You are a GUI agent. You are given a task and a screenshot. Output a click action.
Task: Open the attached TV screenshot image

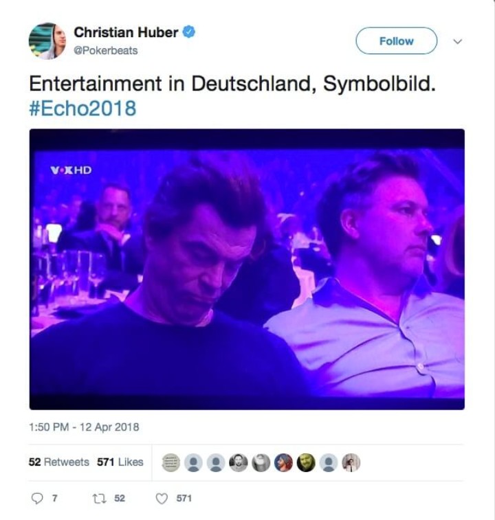point(247,269)
